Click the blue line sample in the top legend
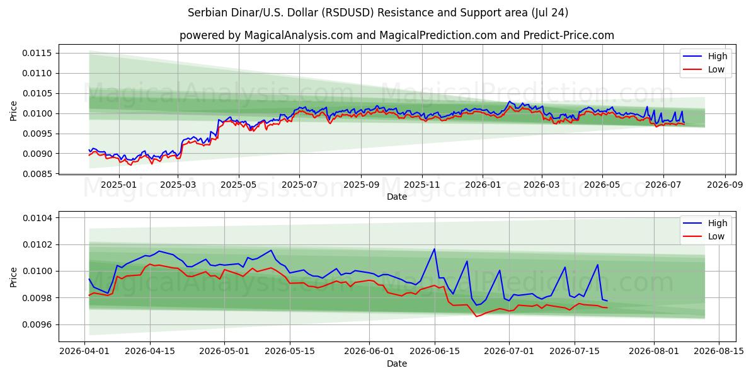 point(692,57)
